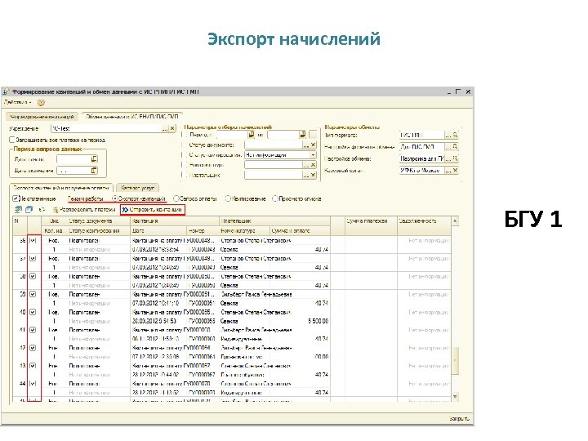This screenshot has height=441, width=588.
Task: Switch to Обмен данными с ИС РНИП/ГИС ГМП tab
Action: [132, 117]
